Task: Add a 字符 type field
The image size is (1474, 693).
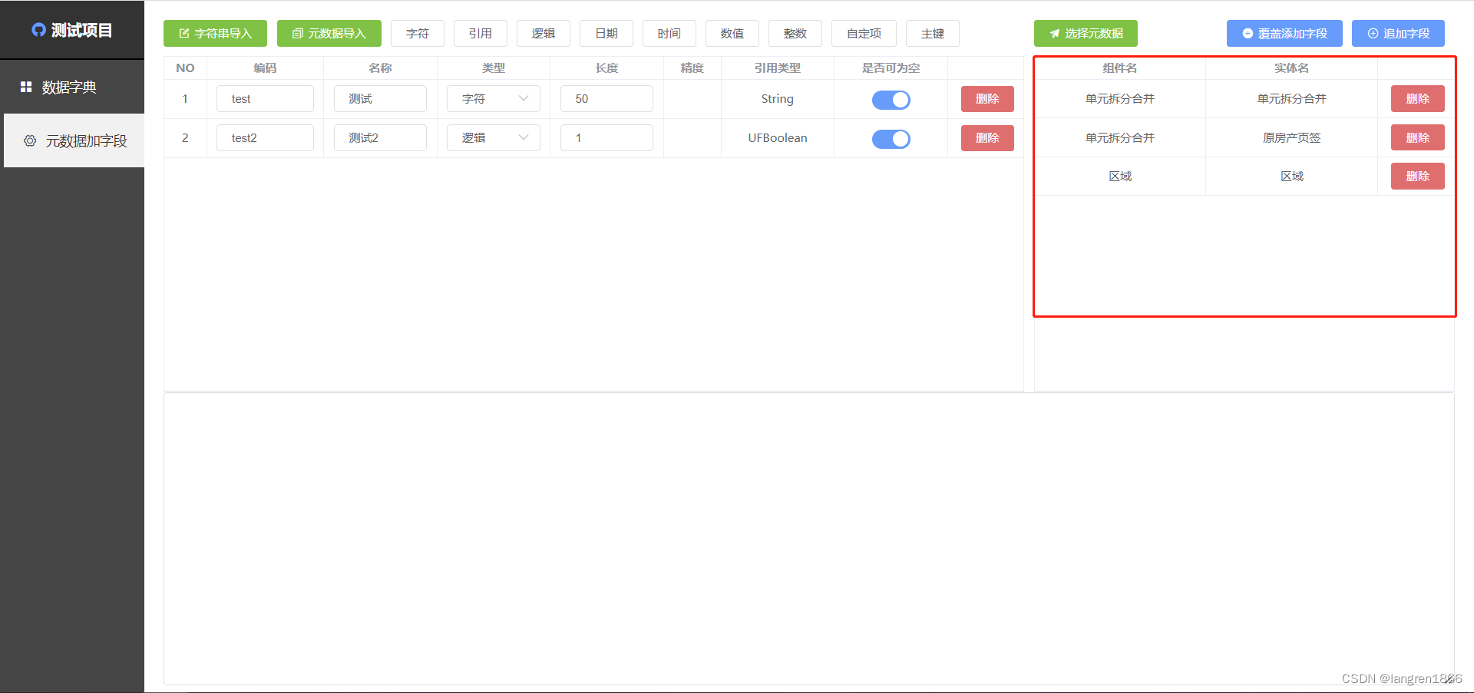Action: (x=418, y=34)
